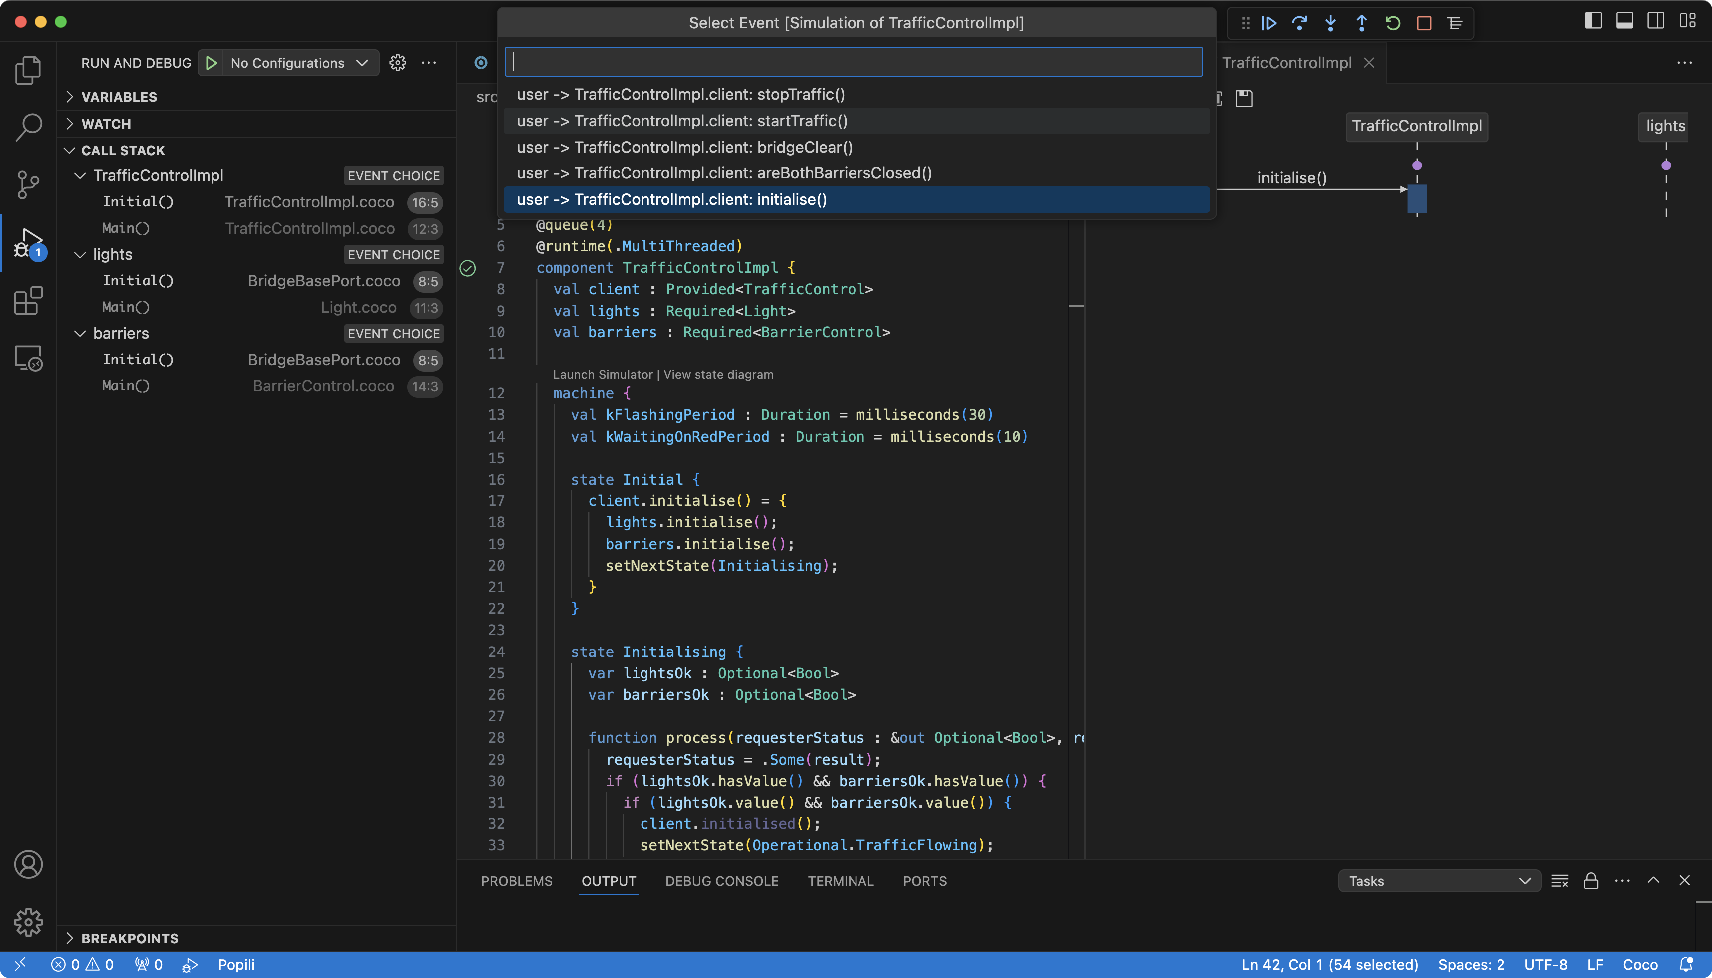Open the Remote Explorer view
This screenshot has height=978, width=1712.
click(x=28, y=358)
